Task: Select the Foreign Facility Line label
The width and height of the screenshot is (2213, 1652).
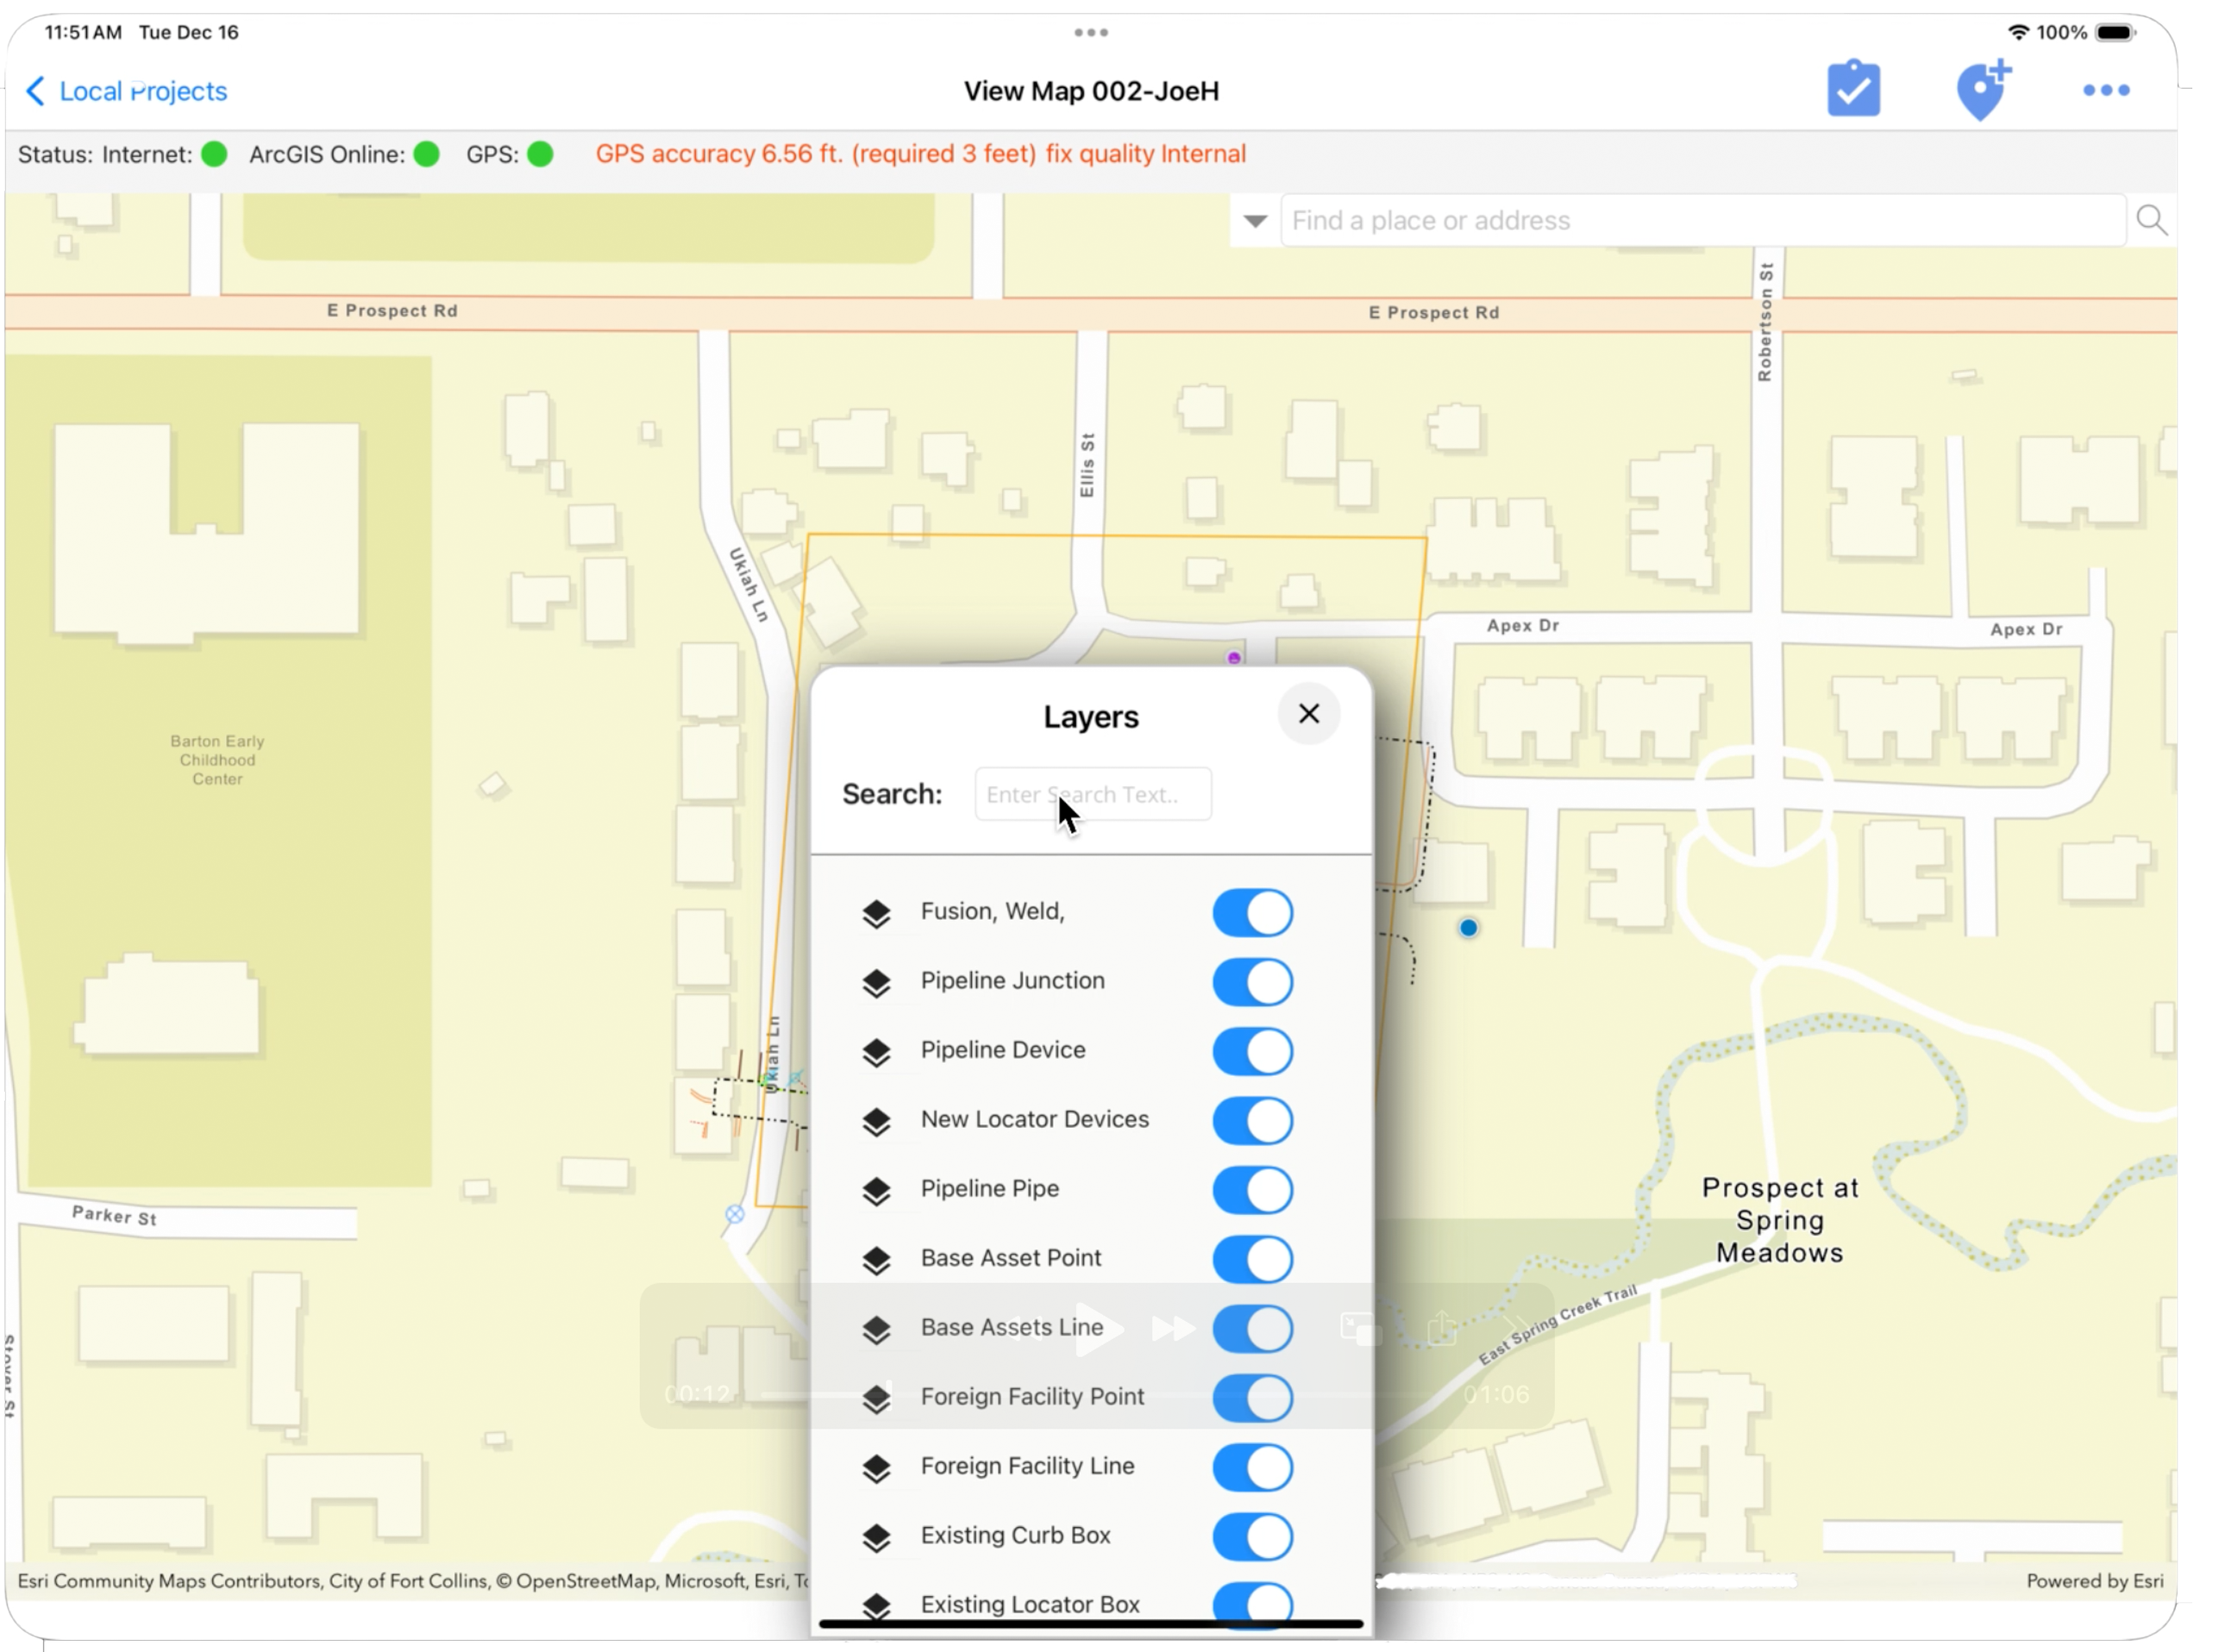Action: point(1027,1466)
